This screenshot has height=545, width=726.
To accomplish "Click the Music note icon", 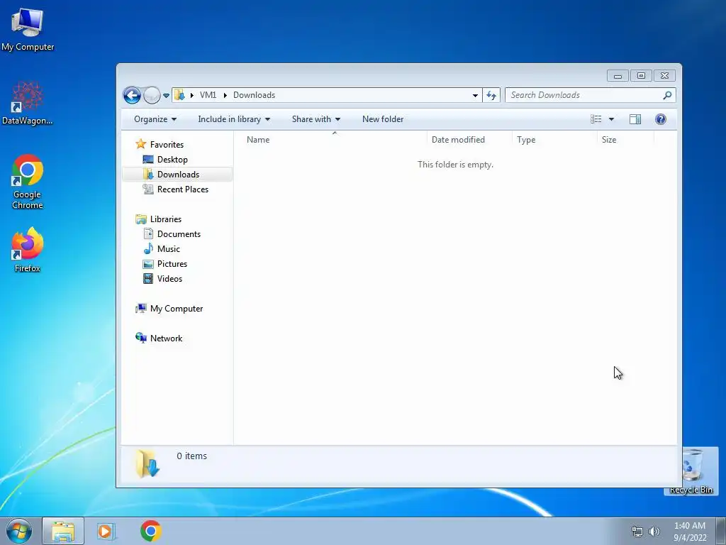I will [x=148, y=249].
